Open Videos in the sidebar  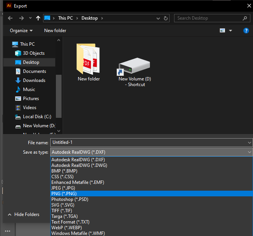pyautogui.click(x=26, y=108)
